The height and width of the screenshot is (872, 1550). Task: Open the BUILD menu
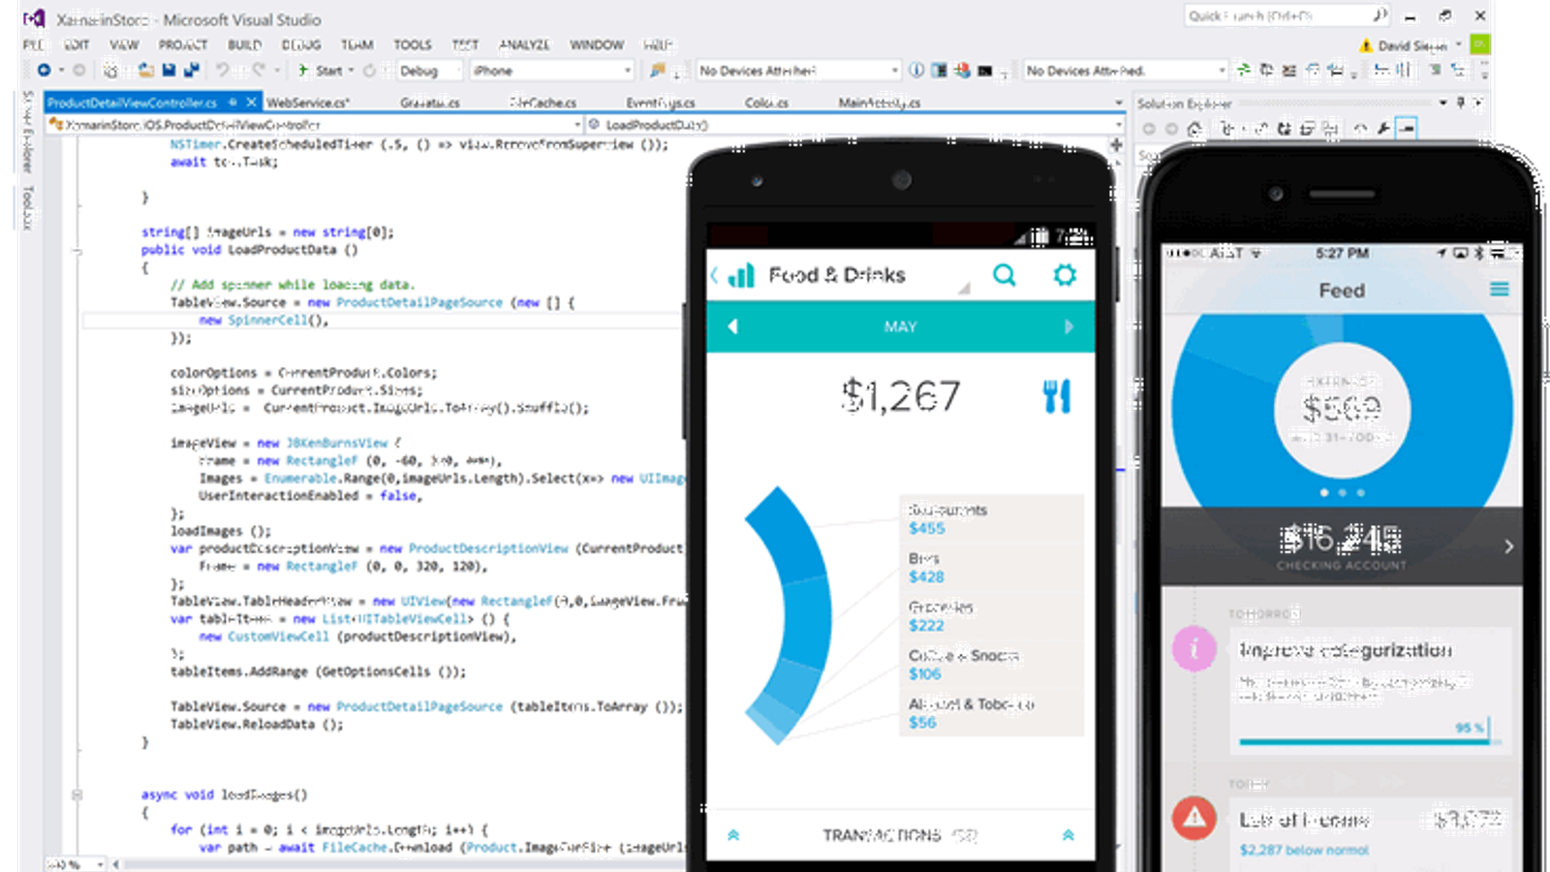[244, 45]
